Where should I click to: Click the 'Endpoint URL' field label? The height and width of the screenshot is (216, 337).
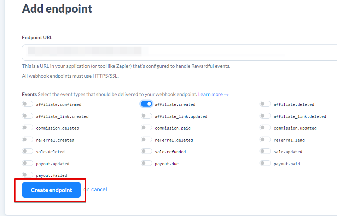coord(37,37)
